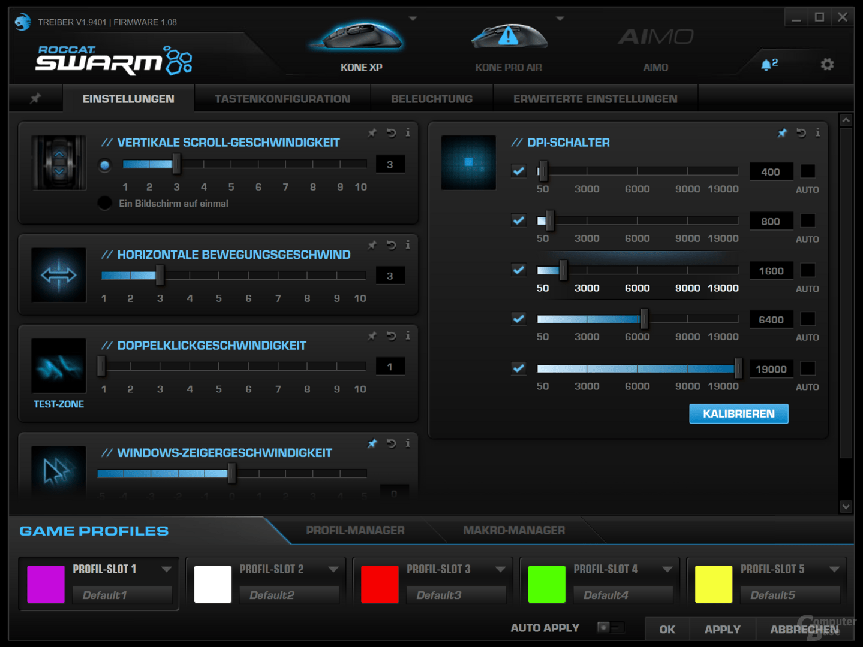
Task: Select Ein Bildschirm auf einmal option
Action: (x=105, y=203)
